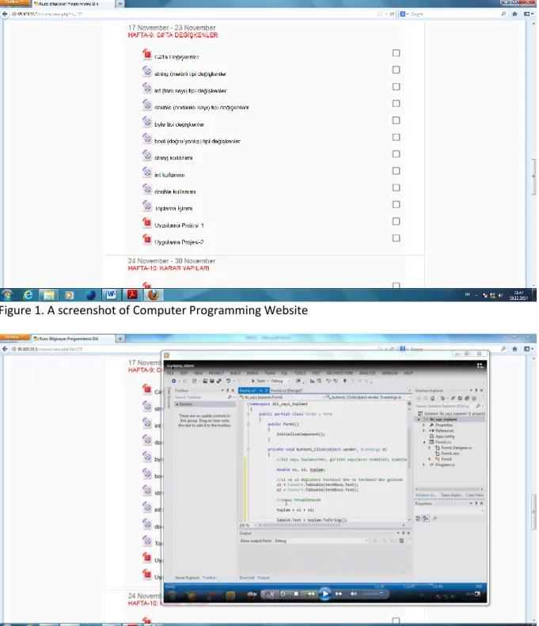Open PDF icon of Uygulama Projesi-2 in Figure 1

(147, 239)
